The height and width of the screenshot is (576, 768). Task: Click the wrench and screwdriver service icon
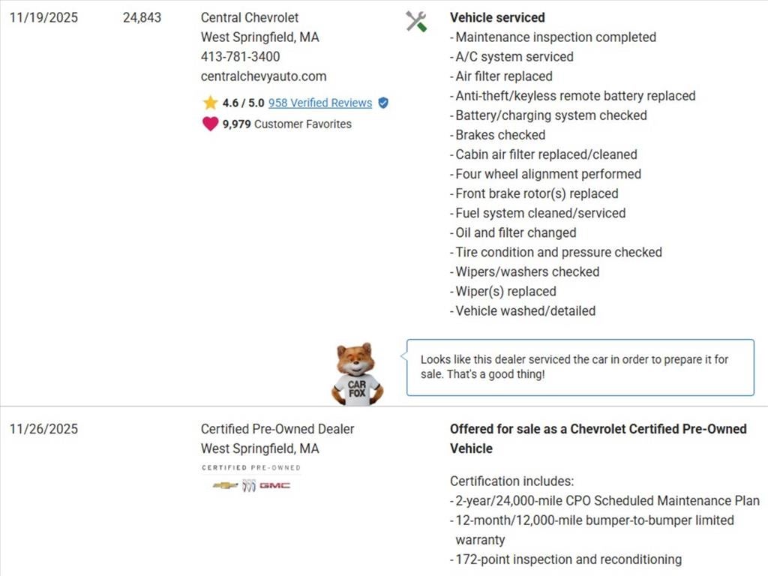(x=416, y=21)
